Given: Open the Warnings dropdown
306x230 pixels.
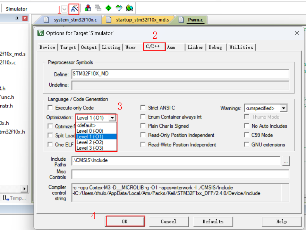Looking at the screenshot, I should point(283,108).
